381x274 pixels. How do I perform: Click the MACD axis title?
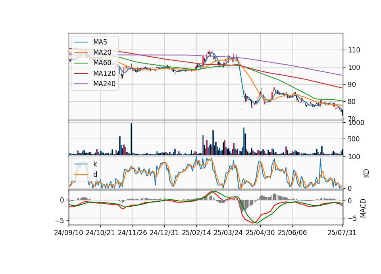click(363, 208)
